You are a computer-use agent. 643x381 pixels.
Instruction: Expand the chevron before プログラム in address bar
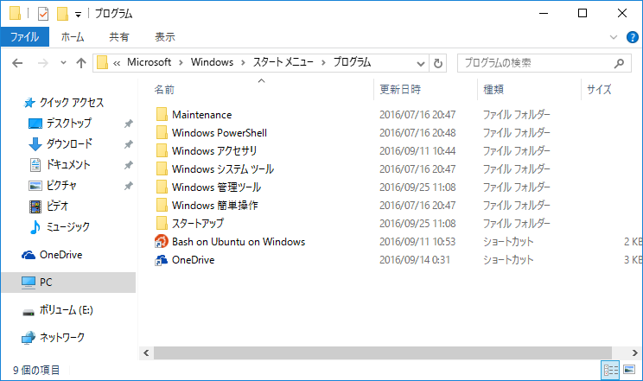click(323, 63)
